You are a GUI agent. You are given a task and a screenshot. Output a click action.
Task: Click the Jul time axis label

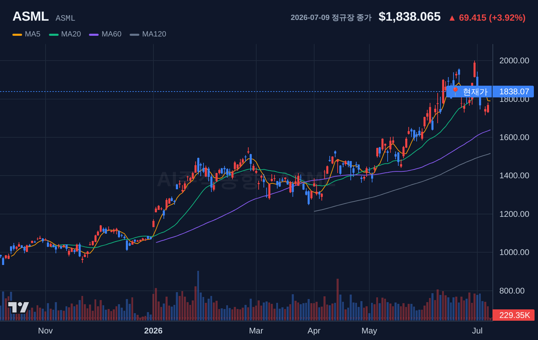coord(477,331)
